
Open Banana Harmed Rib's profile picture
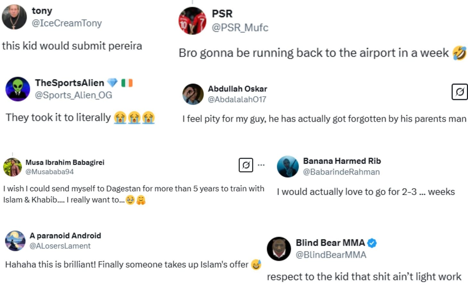288,167
